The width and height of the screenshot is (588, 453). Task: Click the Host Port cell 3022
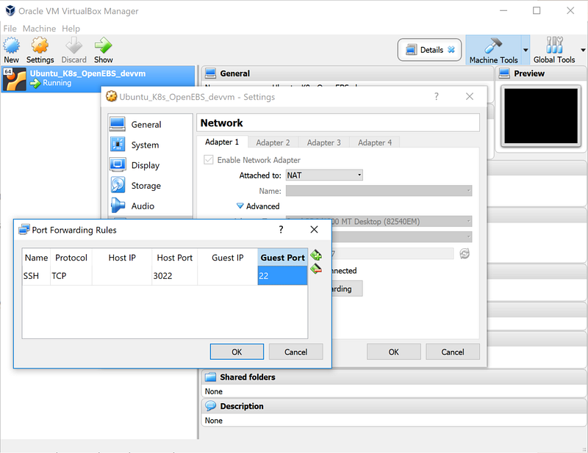[174, 276]
